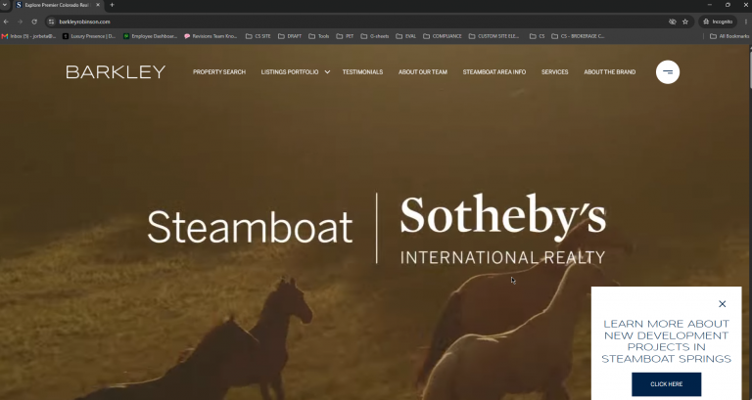Open DRAFT bookmark folder
Image resolution: width=752 pixels, height=400 pixels.
[290, 36]
